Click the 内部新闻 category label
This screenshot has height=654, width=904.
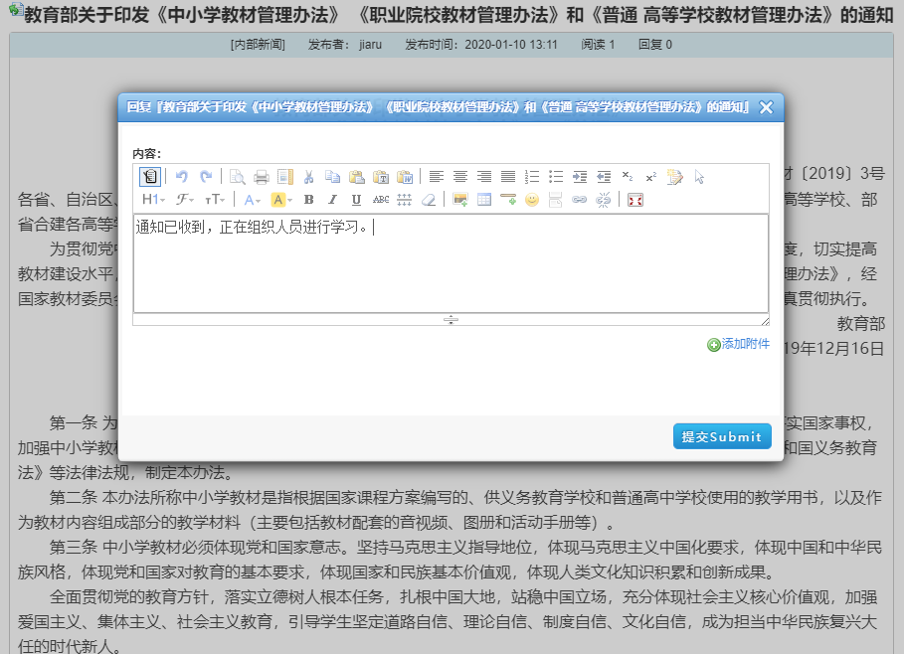coord(259,44)
